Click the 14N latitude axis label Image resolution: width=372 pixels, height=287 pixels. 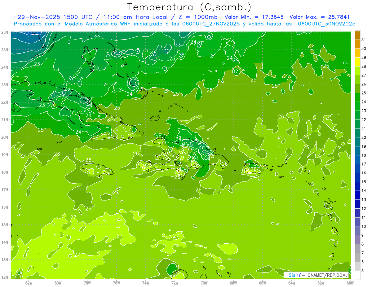pos(5,242)
